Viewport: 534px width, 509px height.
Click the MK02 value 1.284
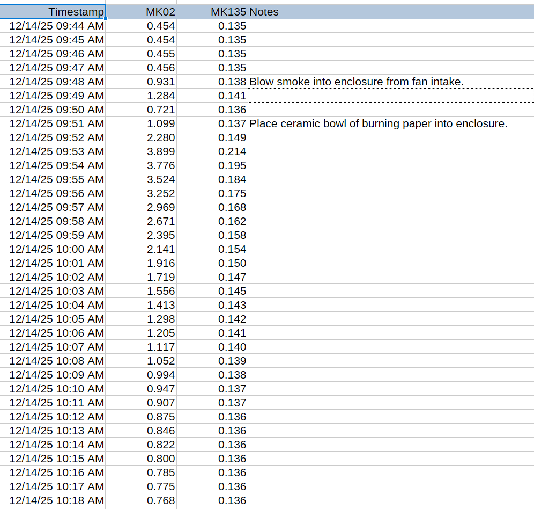tap(142, 96)
